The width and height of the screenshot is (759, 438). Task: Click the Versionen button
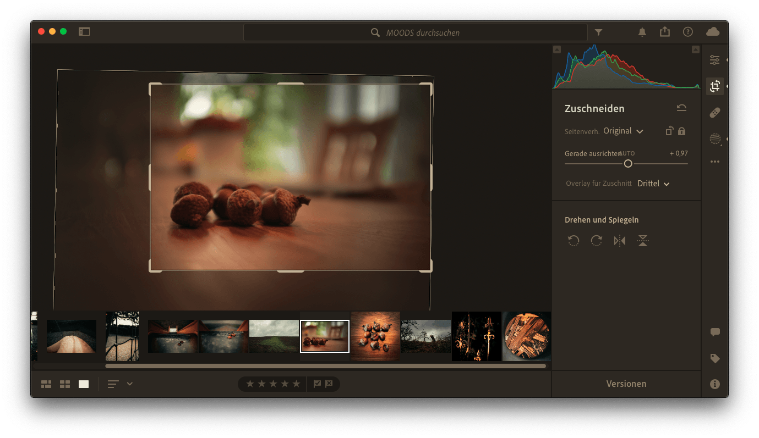626,384
